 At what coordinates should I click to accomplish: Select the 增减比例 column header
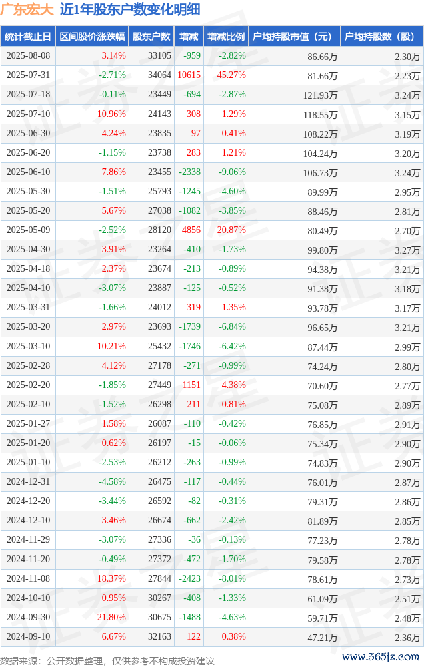tap(227, 37)
